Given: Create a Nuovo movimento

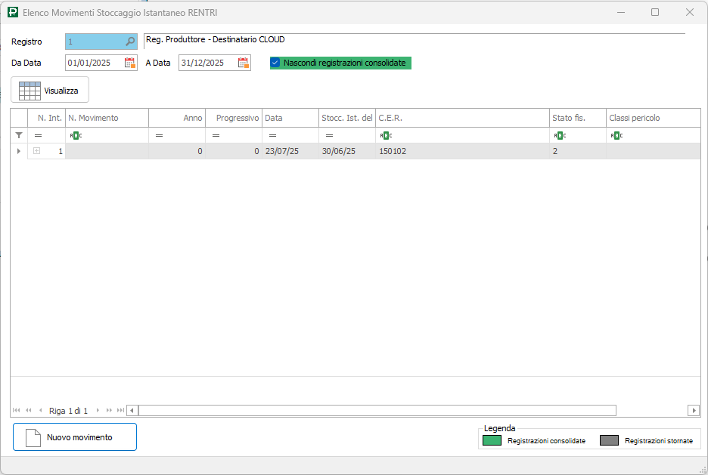Looking at the screenshot, I should pyautogui.click(x=75, y=437).
